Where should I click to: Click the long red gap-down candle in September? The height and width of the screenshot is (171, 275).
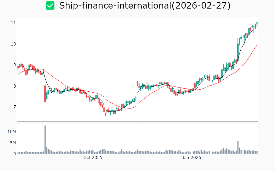[x=45, y=93]
